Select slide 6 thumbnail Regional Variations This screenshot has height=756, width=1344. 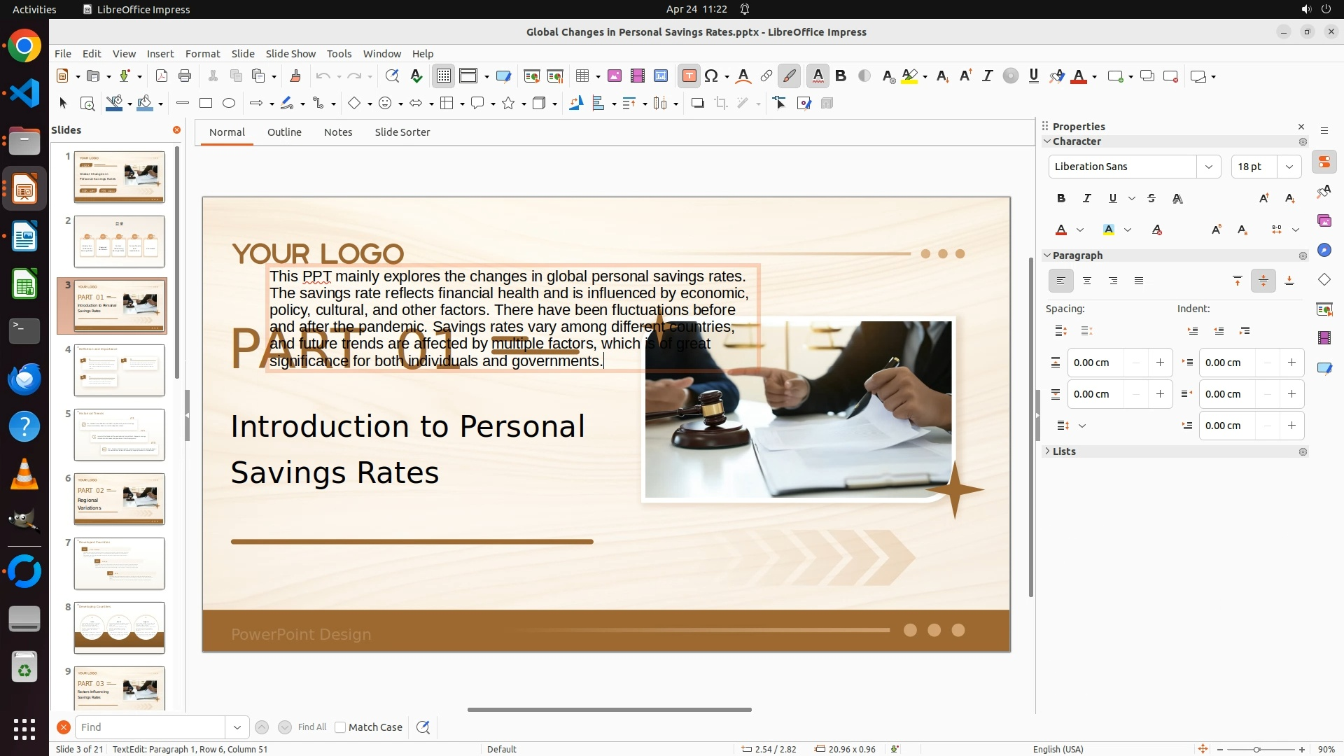[x=120, y=499]
